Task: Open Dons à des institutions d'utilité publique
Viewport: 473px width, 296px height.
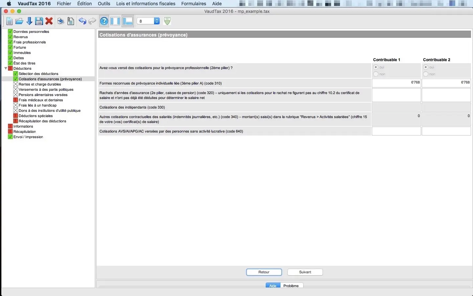Action: tap(50, 111)
